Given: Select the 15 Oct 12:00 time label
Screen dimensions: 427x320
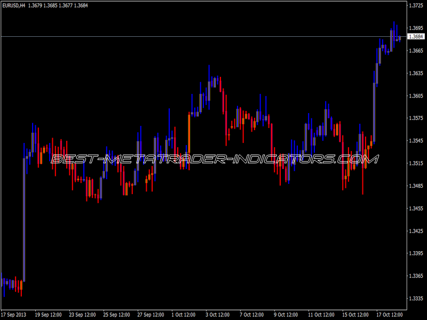Looking at the screenshot, I should [x=355, y=315].
